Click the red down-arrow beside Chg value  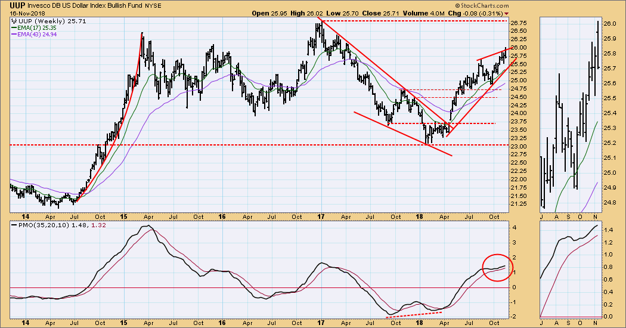click(x=507, y=13)
